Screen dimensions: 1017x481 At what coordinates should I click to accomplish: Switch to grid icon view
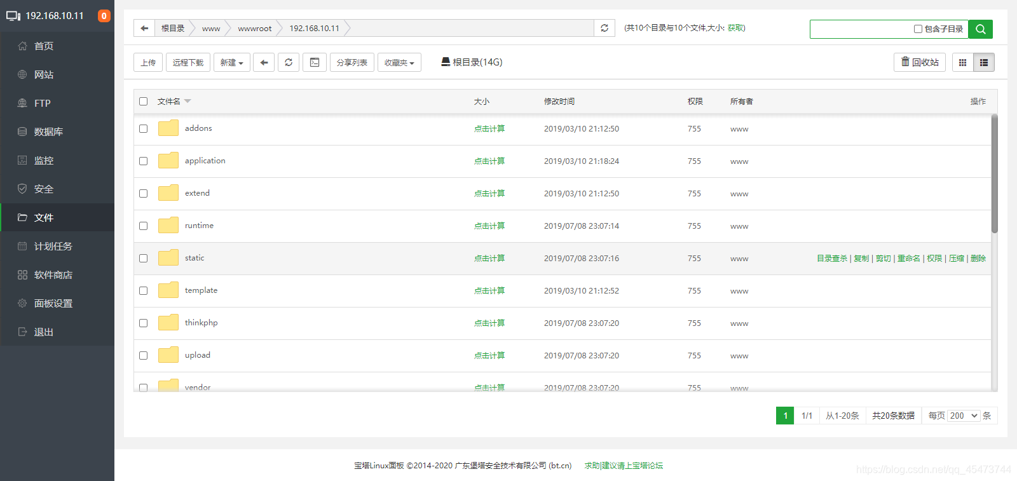(962, 62)
